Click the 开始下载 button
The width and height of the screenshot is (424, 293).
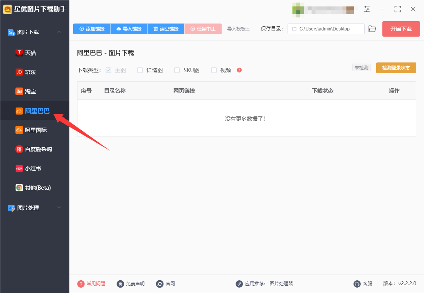(401, 29)
